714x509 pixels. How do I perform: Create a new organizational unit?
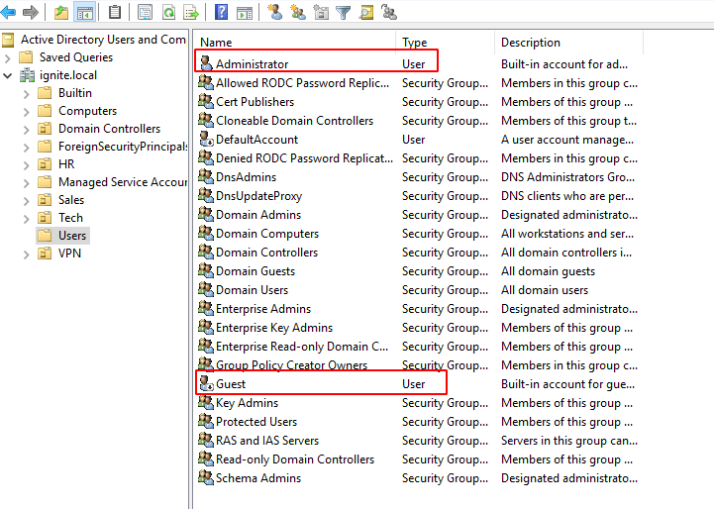point(321,12)
